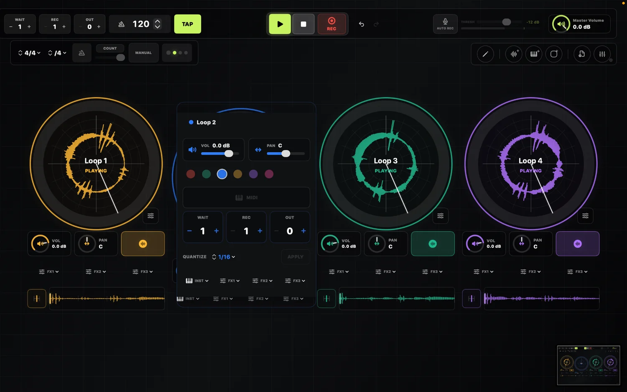627x392 pixels.
Task: Select the red color swatch for Loop 2
Action: click(191, 174)
